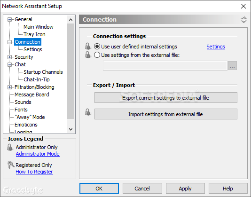Click lock icon beside external file option
Screen dimensions: 251x197
pos(88,55)
